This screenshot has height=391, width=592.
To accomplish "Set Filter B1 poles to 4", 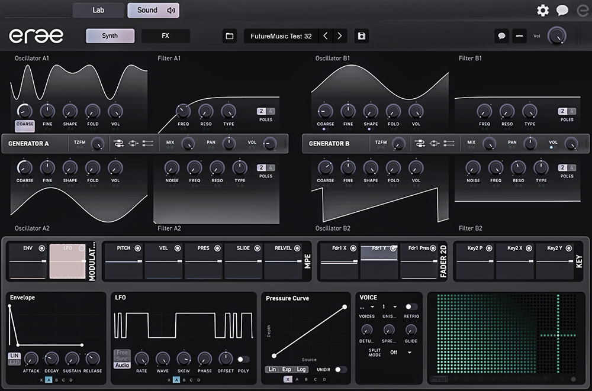I will click(x=572, y=111).
